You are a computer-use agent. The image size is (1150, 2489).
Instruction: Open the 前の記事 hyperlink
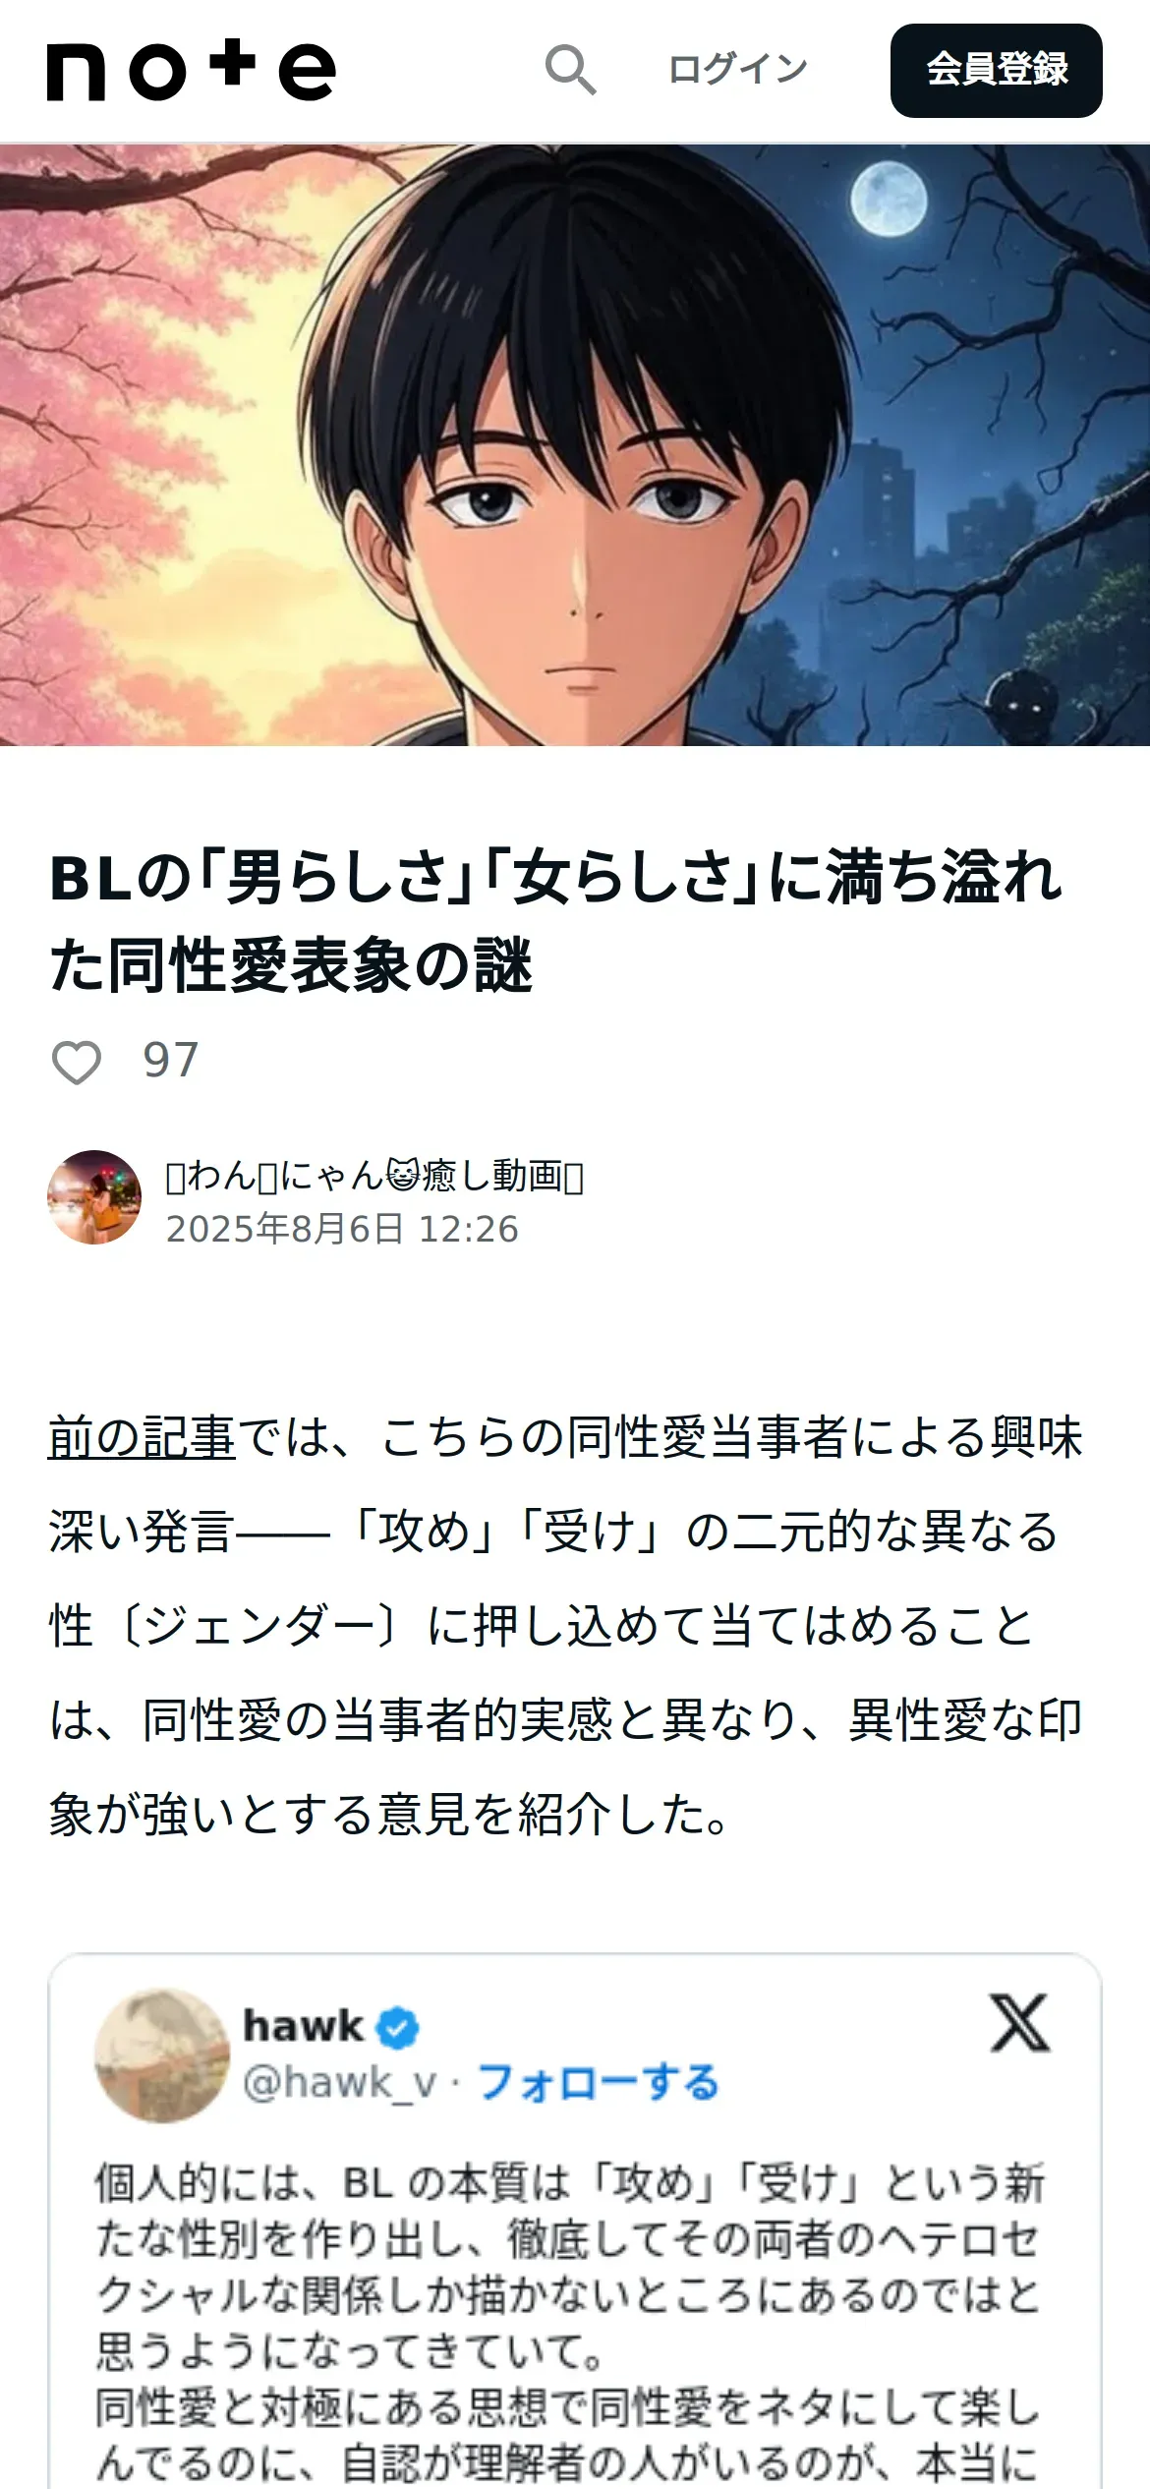coord(142,1438)
